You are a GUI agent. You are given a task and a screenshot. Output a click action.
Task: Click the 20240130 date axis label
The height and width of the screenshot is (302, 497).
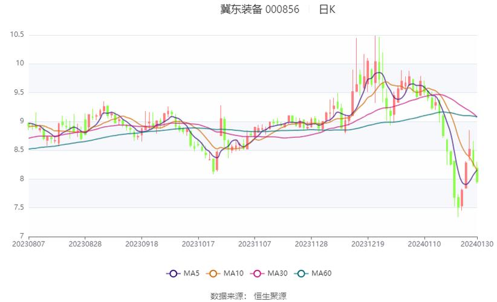477,244
